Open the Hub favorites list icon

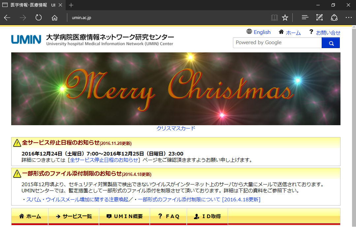(305, 17)
